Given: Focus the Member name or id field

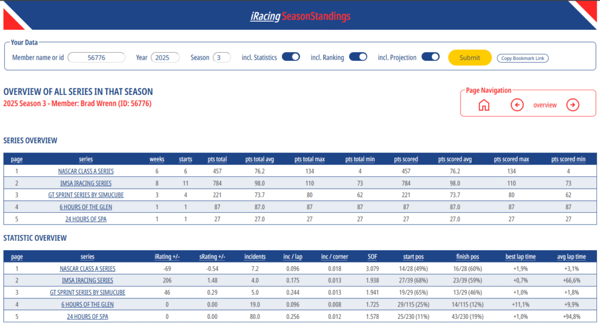Looking at the screenshot, I should point(97,57).
